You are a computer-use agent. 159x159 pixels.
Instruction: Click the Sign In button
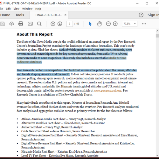tap(153, 15)
